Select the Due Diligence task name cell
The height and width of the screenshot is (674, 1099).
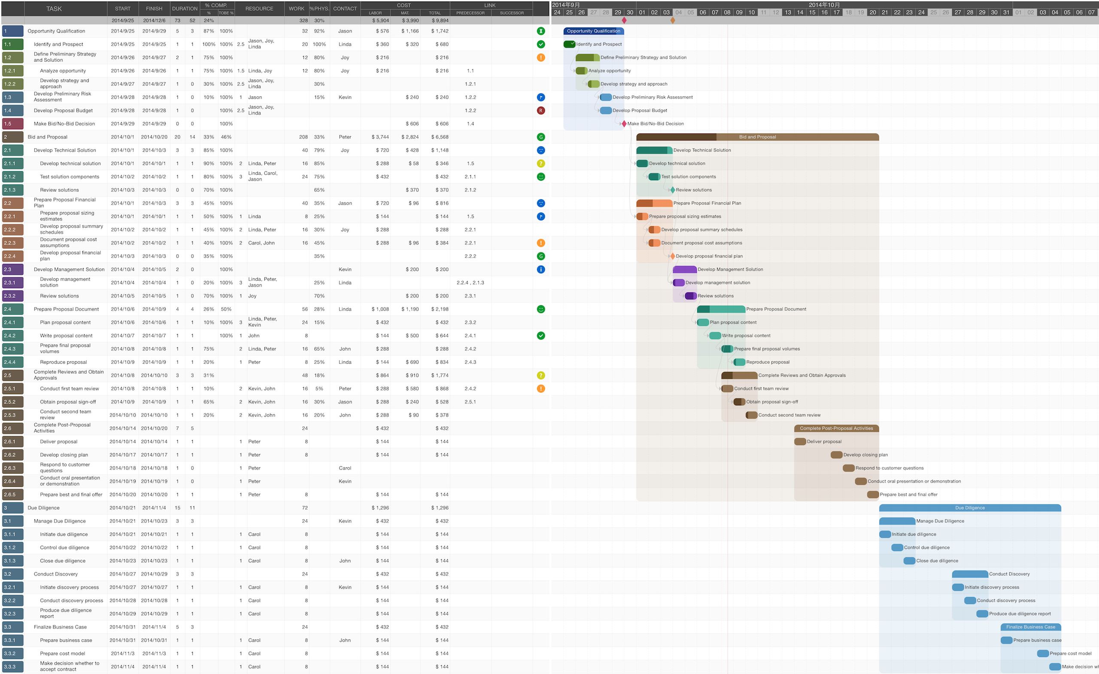click(x=44, y=508)
